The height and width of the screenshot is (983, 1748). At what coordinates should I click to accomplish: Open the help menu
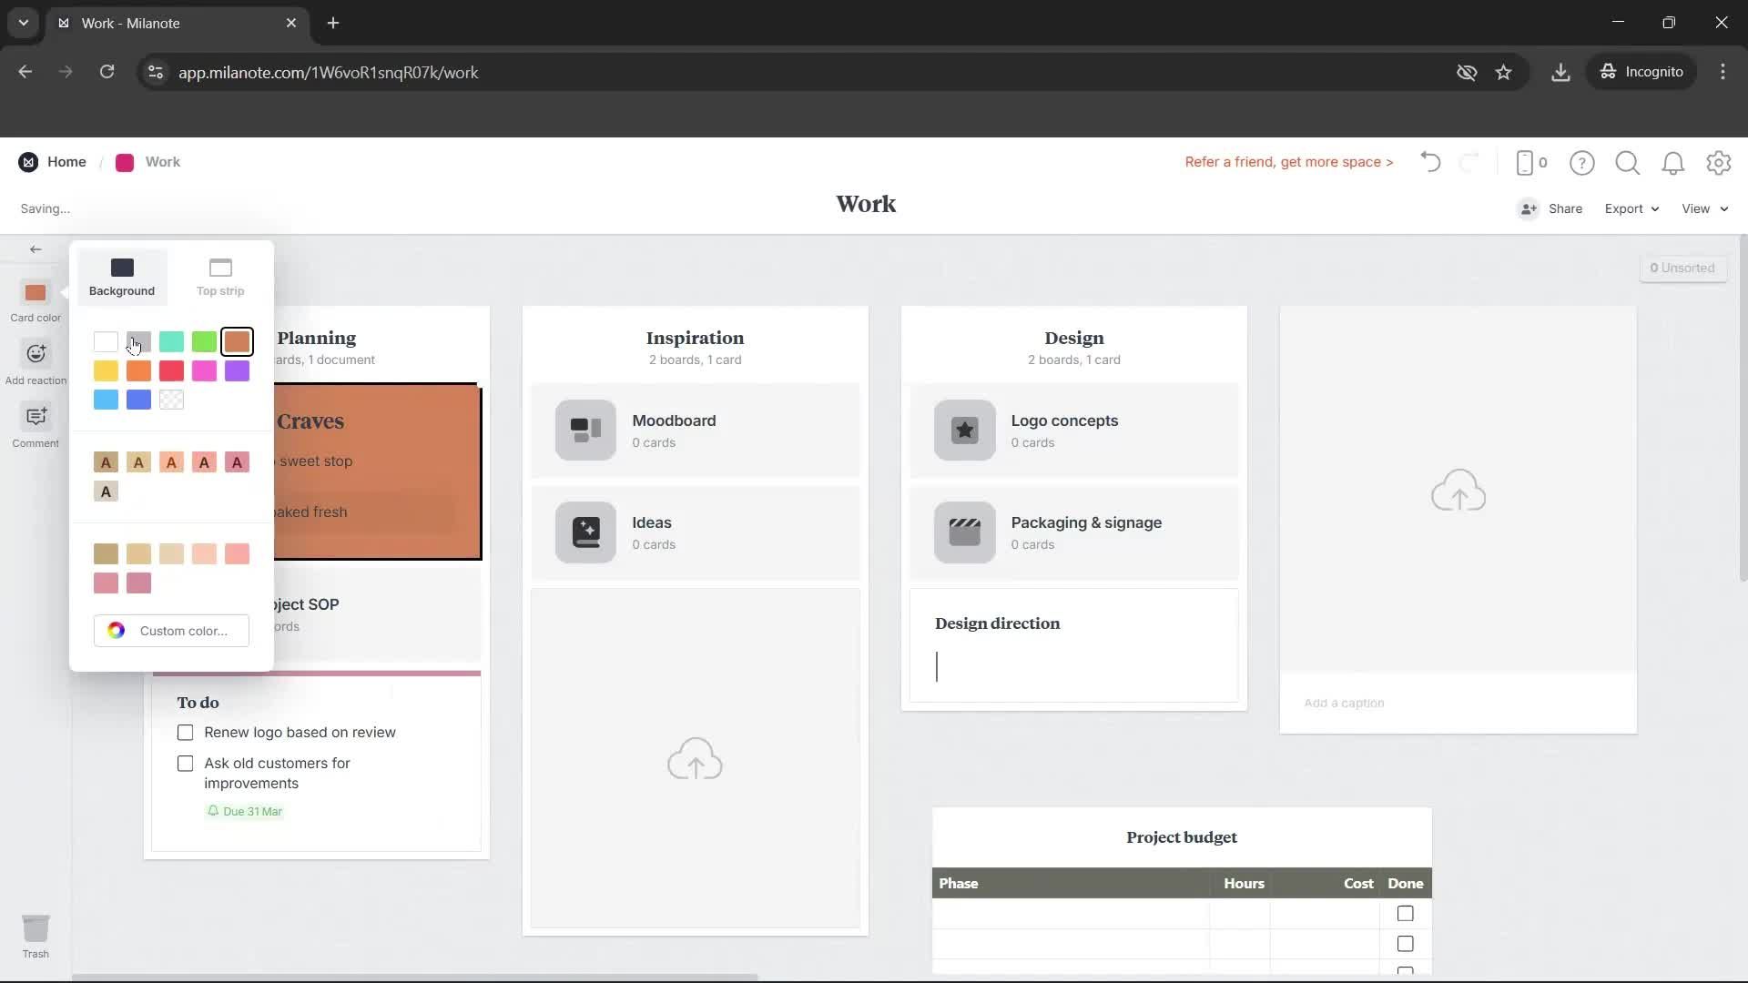(1582, 163)
